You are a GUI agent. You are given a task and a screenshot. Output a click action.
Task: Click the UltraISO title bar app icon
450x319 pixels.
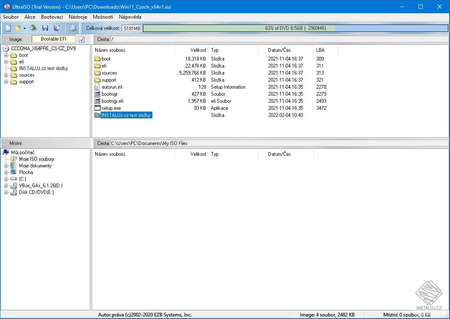click(x=7, y=7)
